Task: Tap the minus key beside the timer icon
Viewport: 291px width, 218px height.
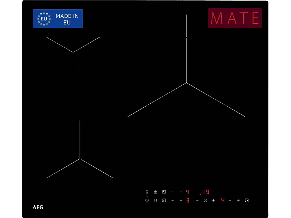Action: [x=197, y=201]
